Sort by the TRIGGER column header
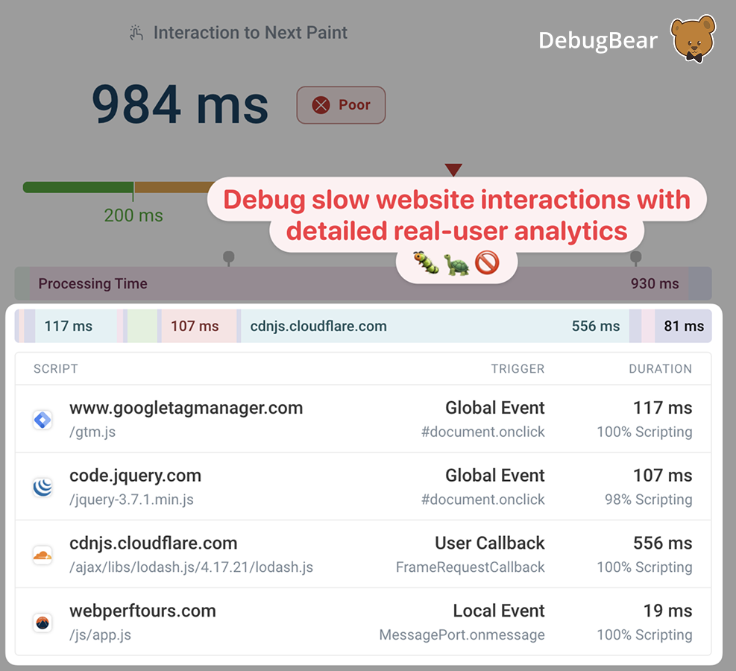This screenshot has width=736, height=671. (518, 369)
